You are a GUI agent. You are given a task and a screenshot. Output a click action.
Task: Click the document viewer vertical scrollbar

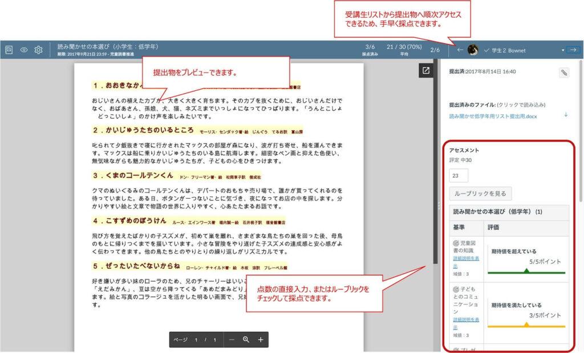click(435, 161)
